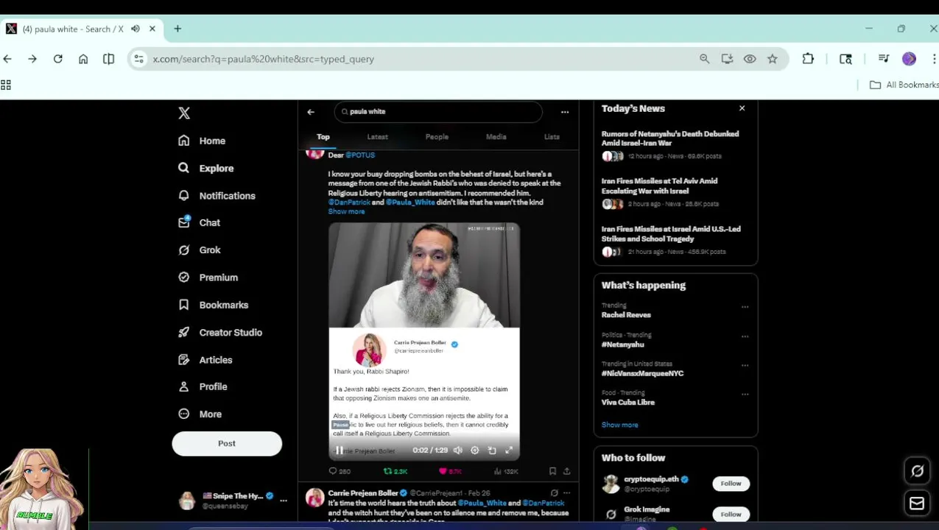The height and width of the screenshot is (530, 939).
Task: Open video settings gear icon
Action: 475,451
